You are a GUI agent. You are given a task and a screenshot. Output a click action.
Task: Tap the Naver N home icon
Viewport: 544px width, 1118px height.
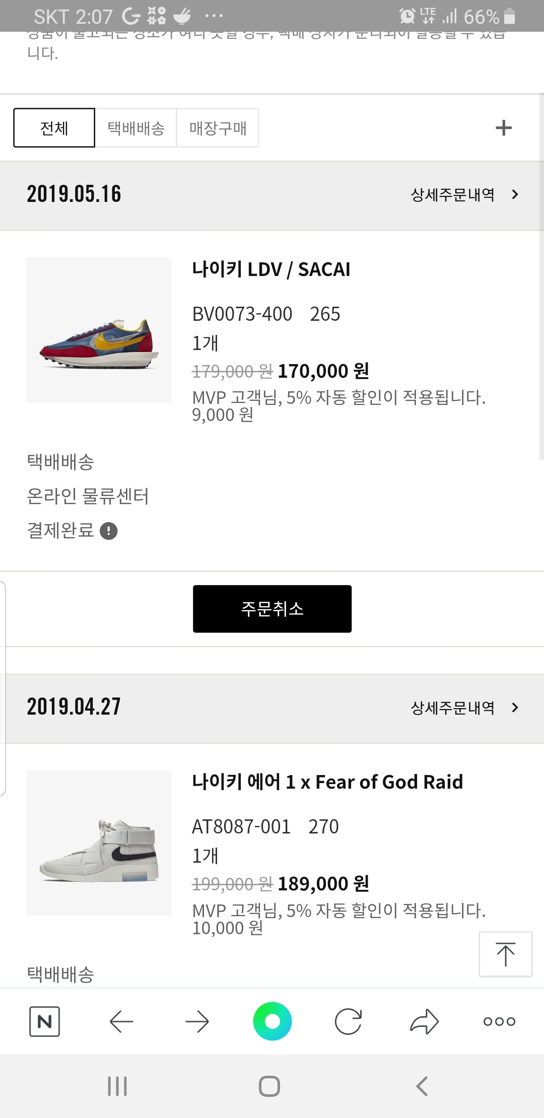coord(44,1021)
